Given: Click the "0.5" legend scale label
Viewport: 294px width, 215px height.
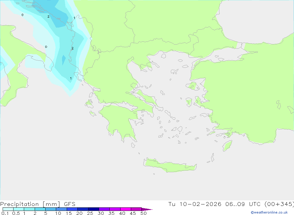Looking at the screenshot, I should coord(16,213).
